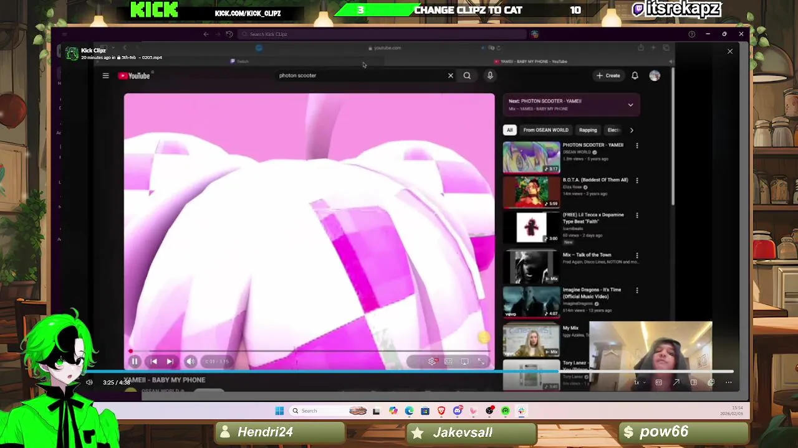Open options for Imagine Dragons video
This screenshot has width=798, height=448.
637,290
